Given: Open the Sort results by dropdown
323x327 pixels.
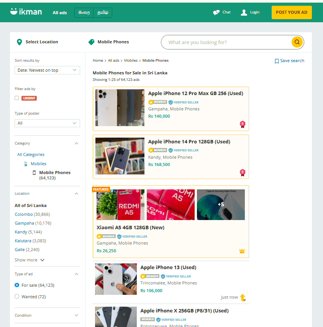Looking at the screenshot, I should pyautogui.click(x=47, y=70).
